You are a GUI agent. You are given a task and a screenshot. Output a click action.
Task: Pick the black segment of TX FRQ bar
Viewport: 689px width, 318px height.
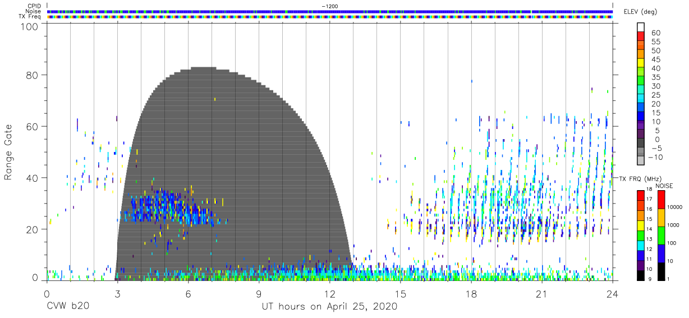pos(640,274)
